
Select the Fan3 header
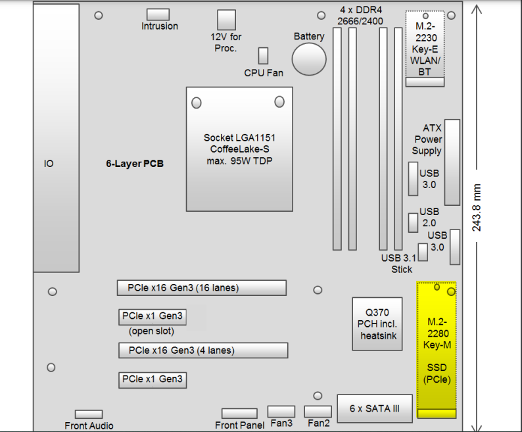281,412
